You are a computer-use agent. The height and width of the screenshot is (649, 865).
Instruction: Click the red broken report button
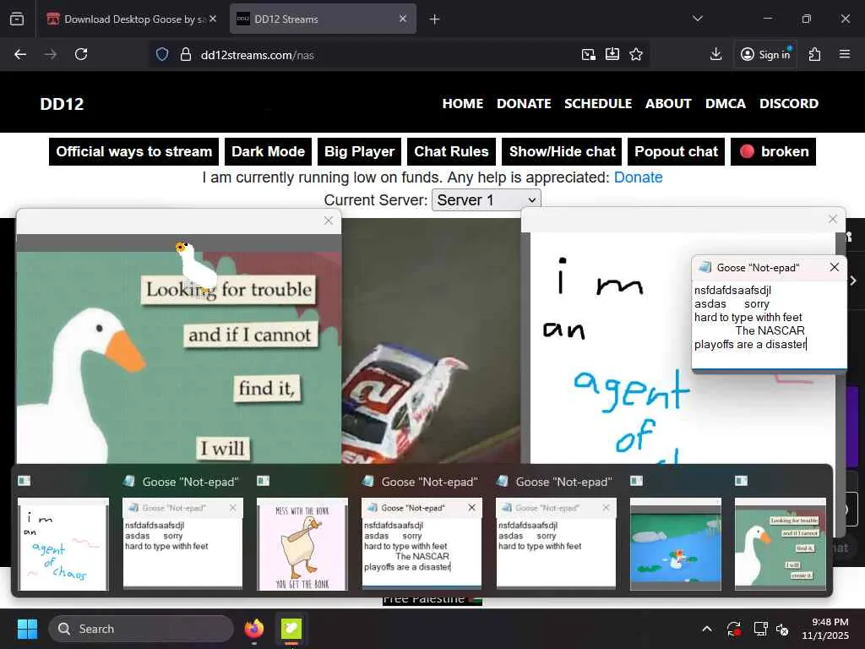773,152
